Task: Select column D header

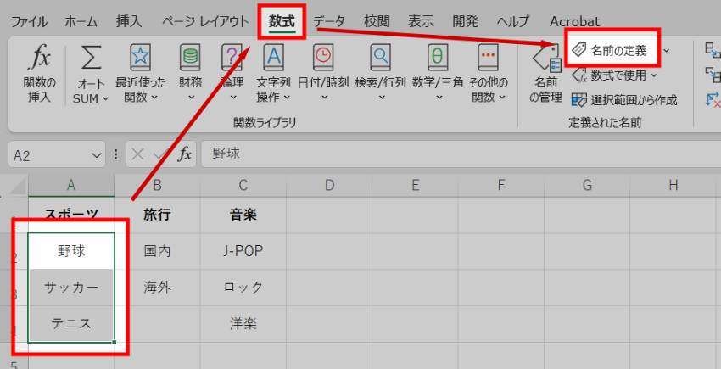Action: pos(329,185)
